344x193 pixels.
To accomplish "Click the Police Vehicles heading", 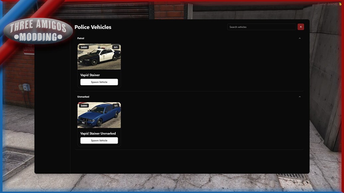I will (92, 27).
